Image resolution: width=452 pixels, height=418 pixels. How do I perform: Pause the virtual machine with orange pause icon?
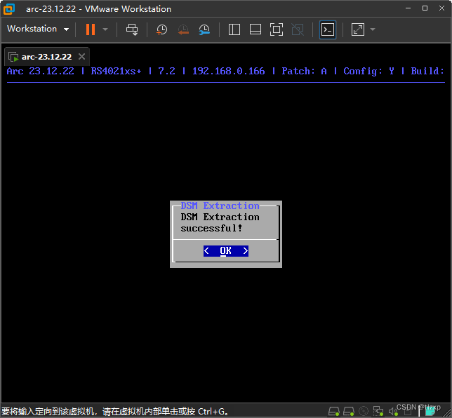(x=91, y=29)
